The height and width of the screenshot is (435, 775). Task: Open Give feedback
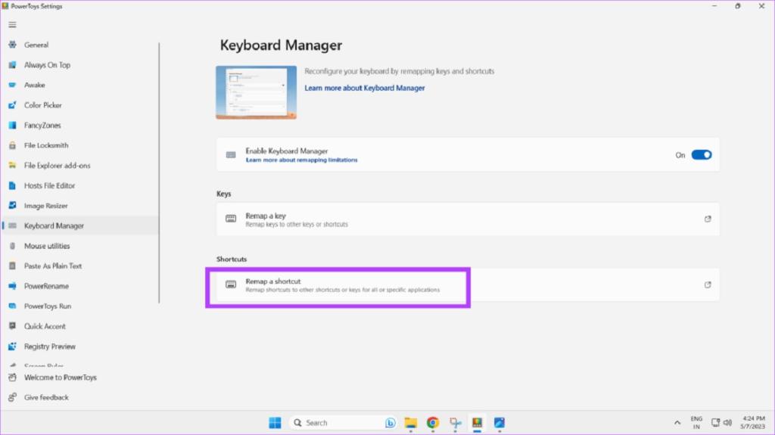[x=80, y=397]
